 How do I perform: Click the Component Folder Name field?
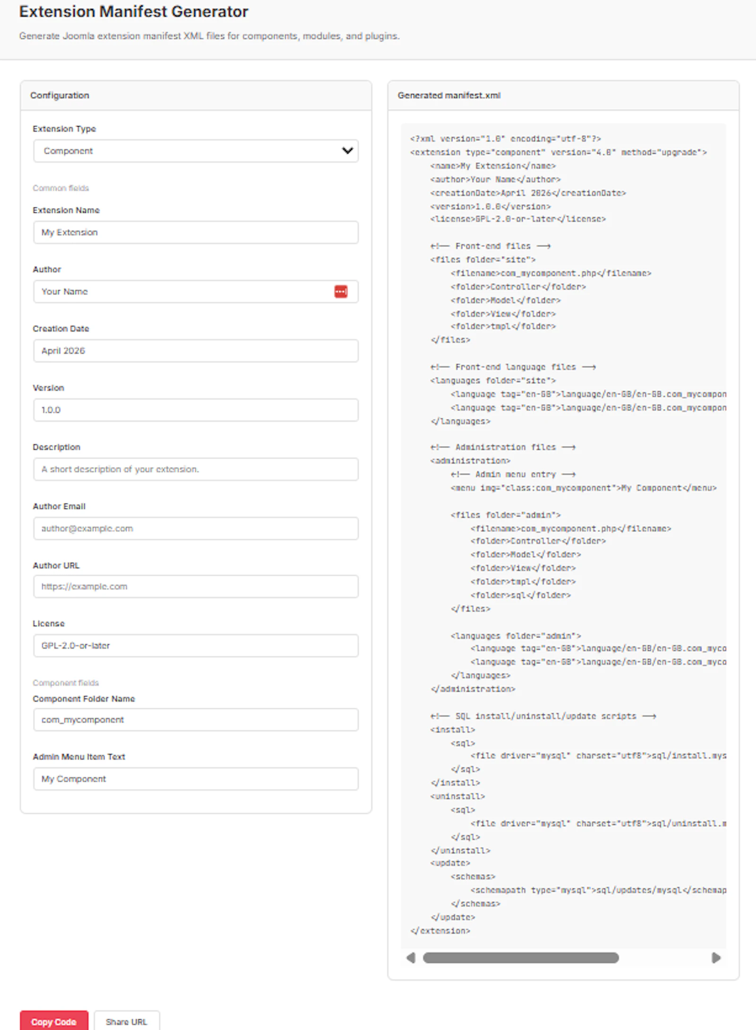tap(196, 720)
